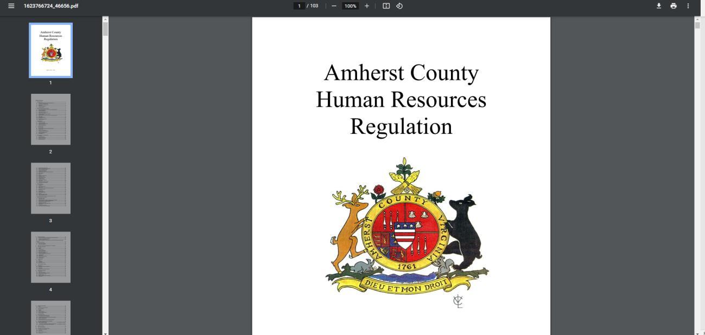Go to page 4 thumbnail

(x=50, y=257)
